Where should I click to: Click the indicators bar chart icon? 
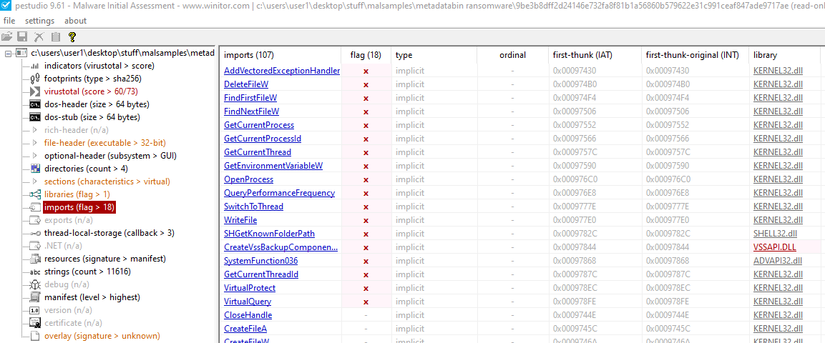35,66
